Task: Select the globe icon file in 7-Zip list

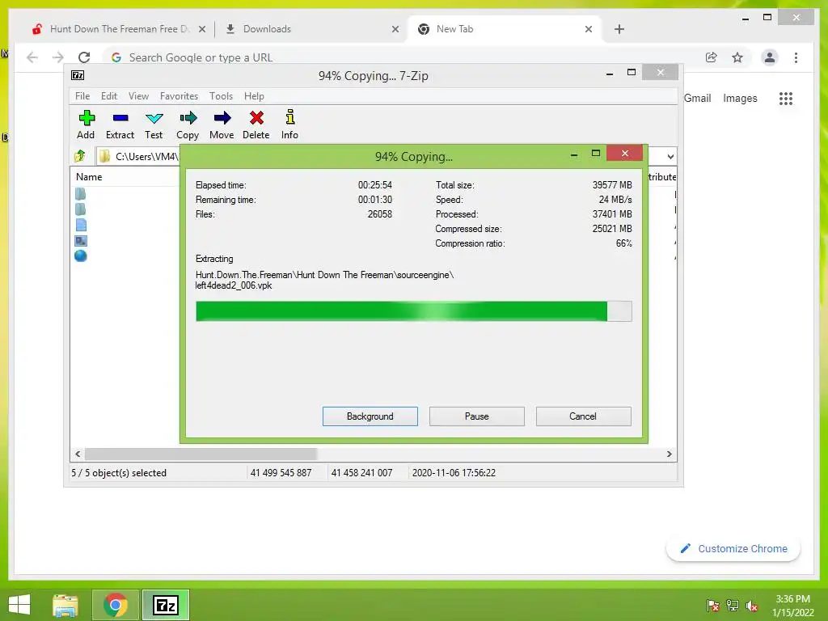Action: coord(81,256)
